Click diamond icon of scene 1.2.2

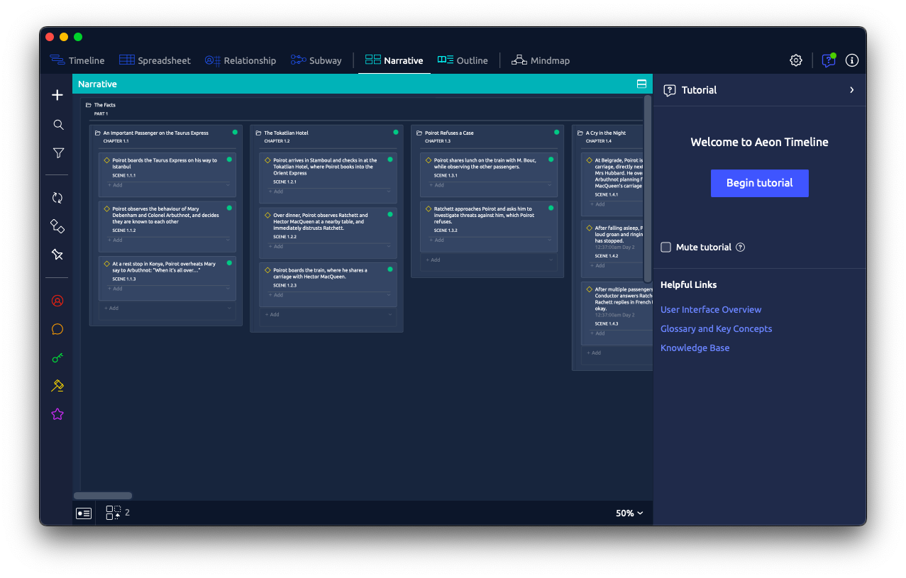coord(267,215)
